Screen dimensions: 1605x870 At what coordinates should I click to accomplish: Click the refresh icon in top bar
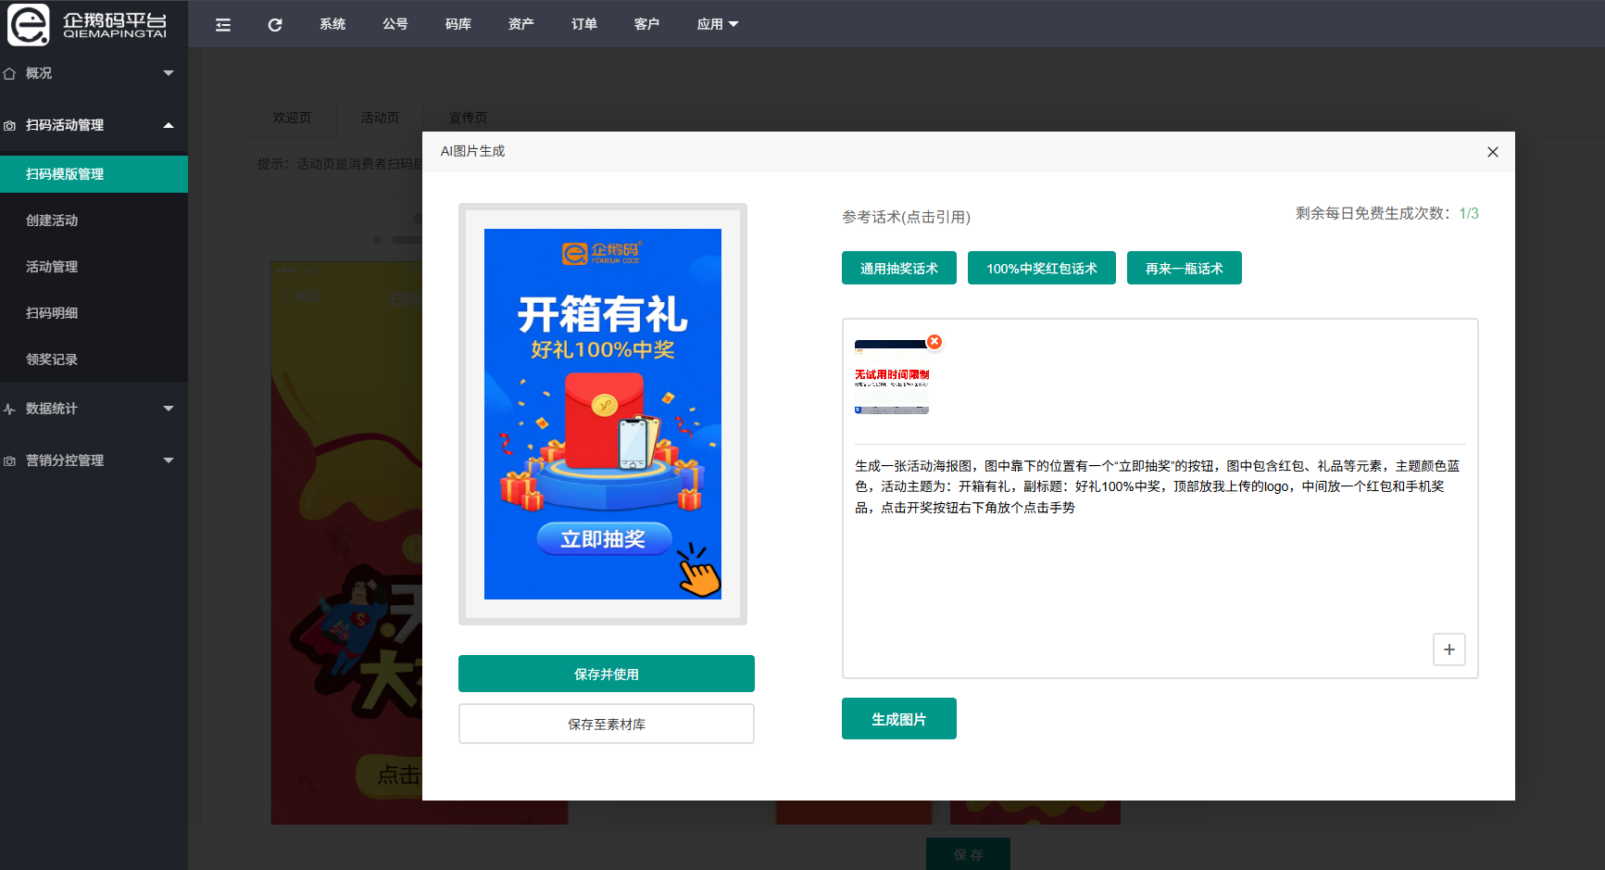coord(275,25)
